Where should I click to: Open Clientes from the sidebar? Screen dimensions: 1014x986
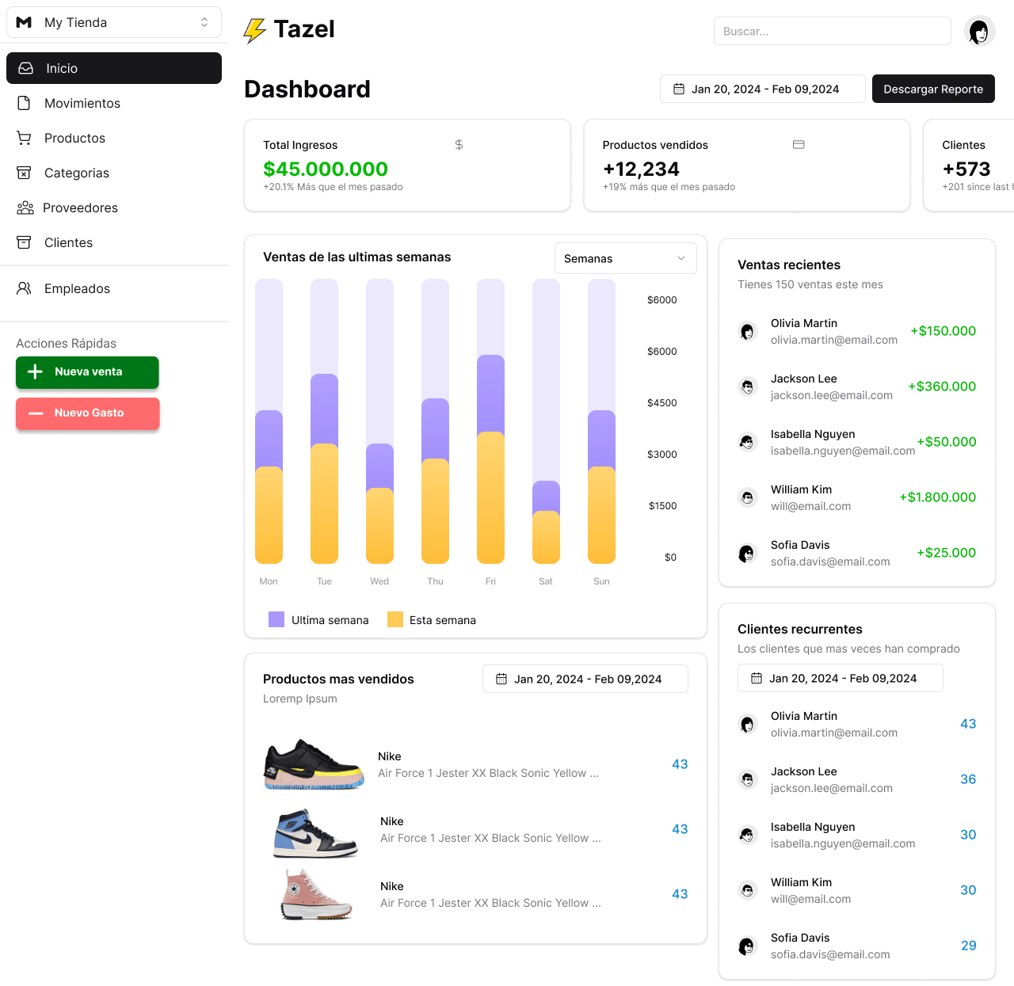click(x=114, y=242)
